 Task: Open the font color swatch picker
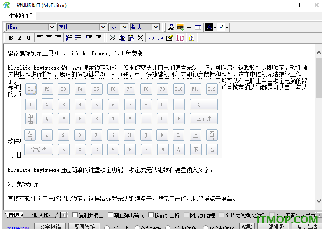pyautogui.click(x=209, y=27)
